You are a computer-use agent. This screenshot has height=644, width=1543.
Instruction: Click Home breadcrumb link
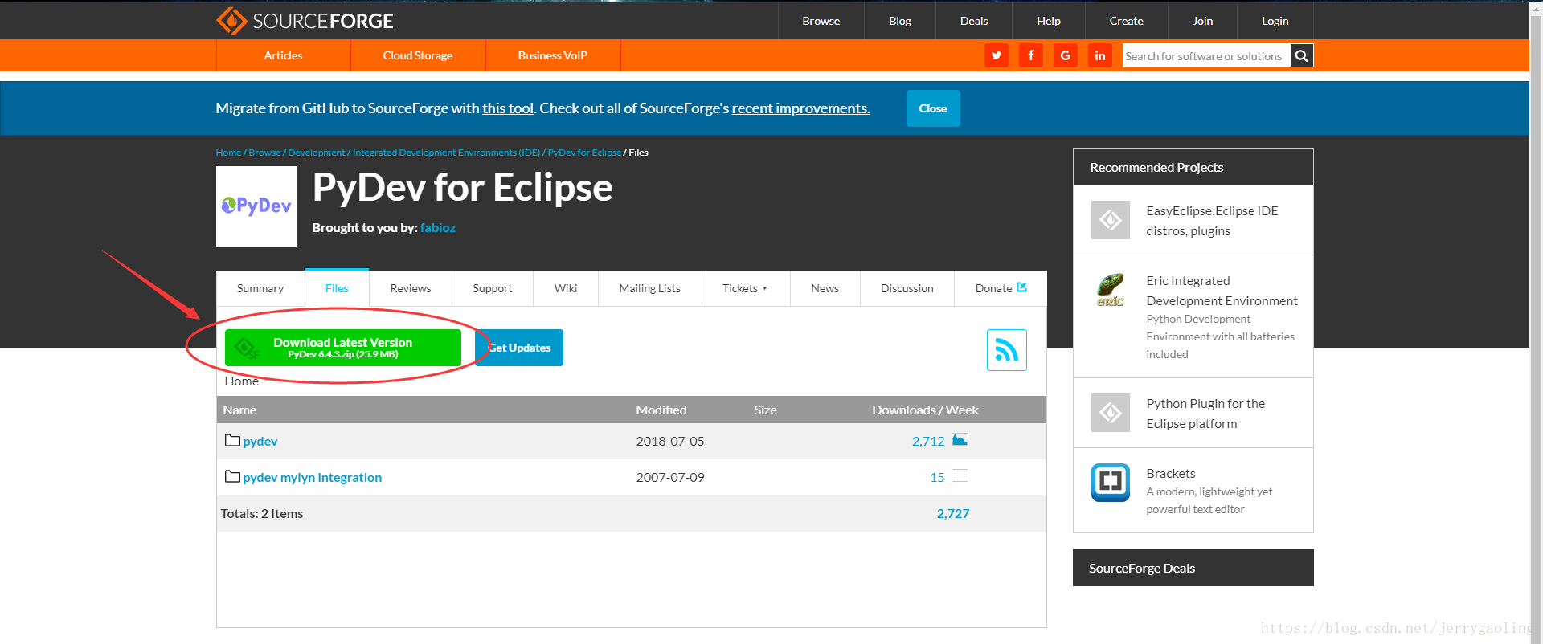[x=228, y=153]
